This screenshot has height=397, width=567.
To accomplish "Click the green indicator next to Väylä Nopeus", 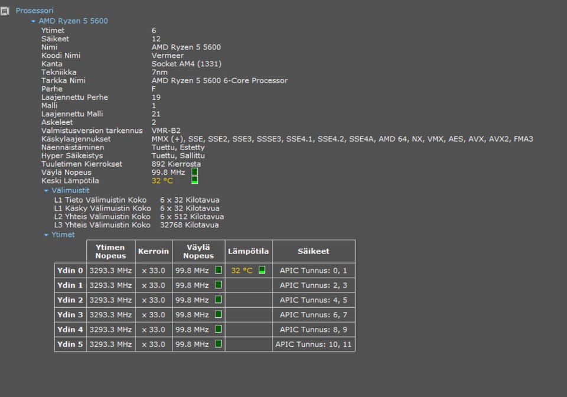I will coord(195,172).
